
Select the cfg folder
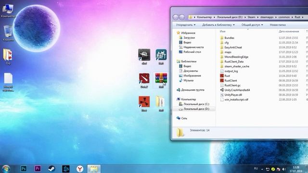tap(224, 43)
